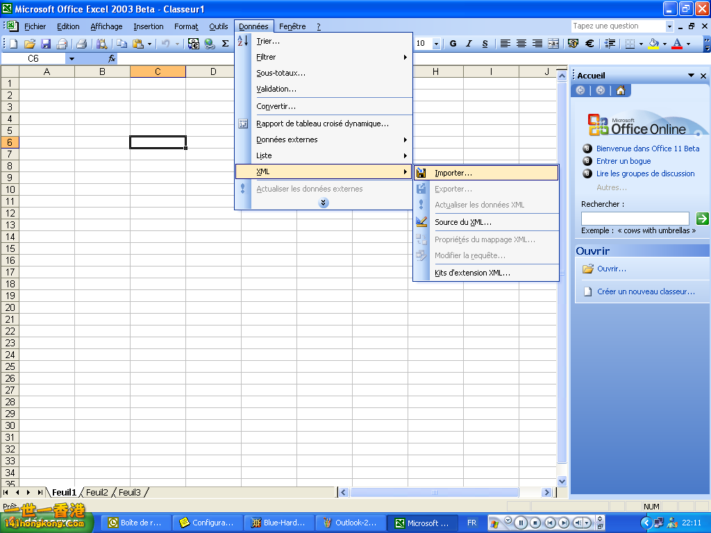Open Print Preview from the toolbar
The image size is (711, 533).
(102, 44)
